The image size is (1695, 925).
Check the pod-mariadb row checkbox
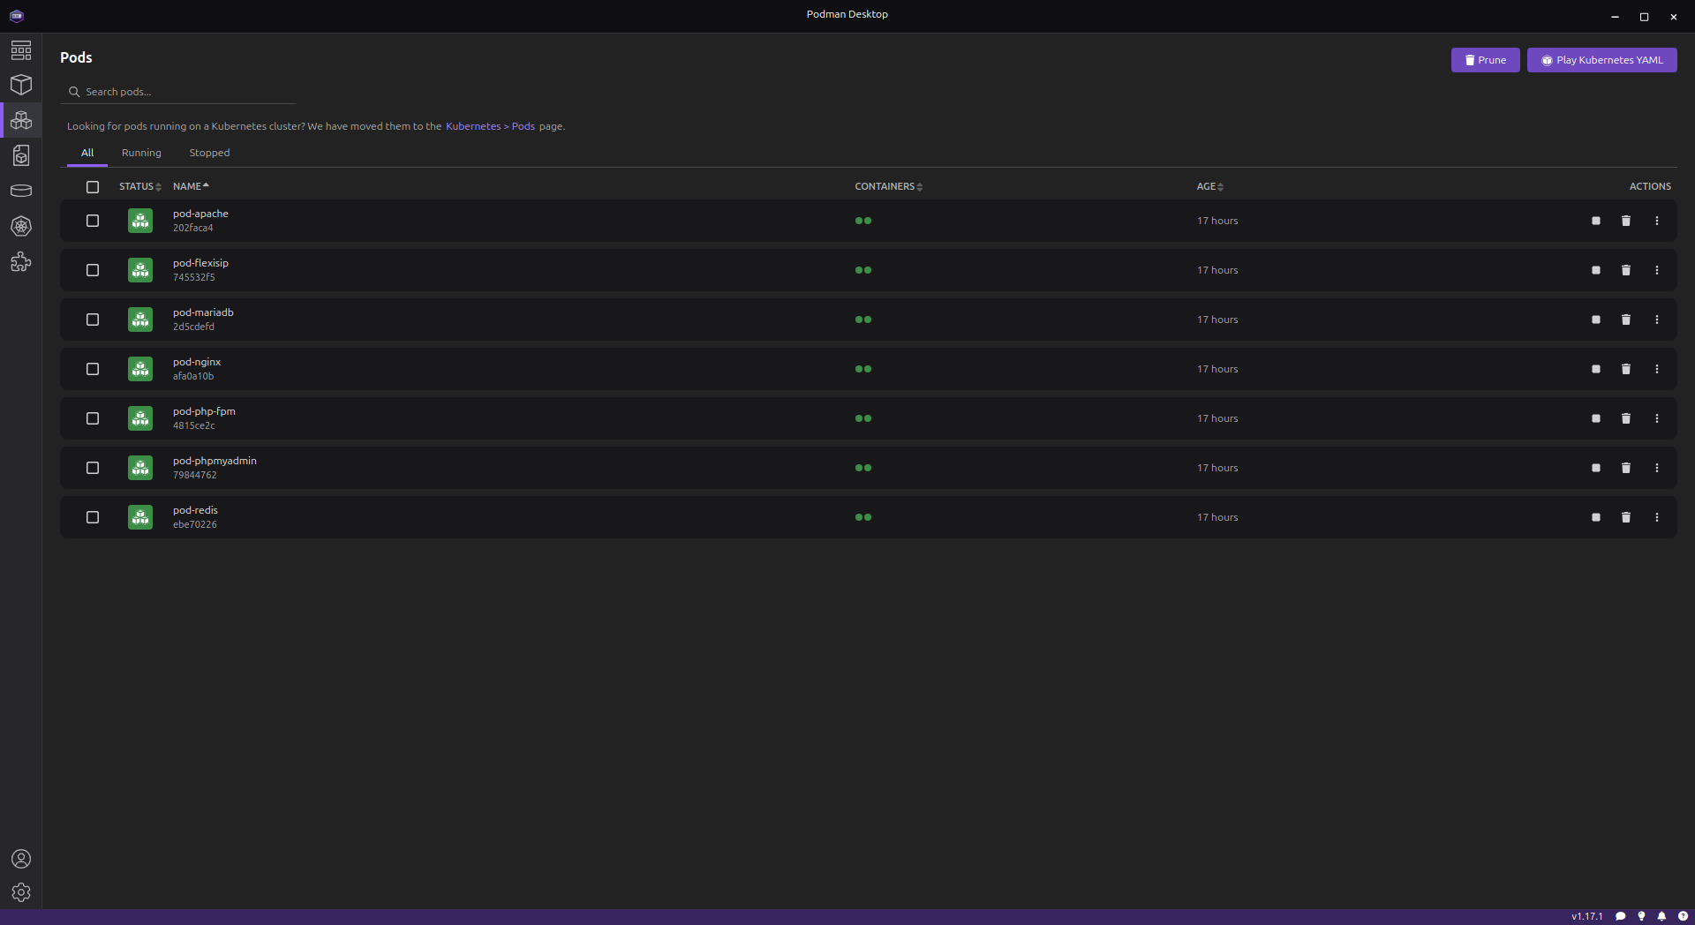[x=93, y=320]
